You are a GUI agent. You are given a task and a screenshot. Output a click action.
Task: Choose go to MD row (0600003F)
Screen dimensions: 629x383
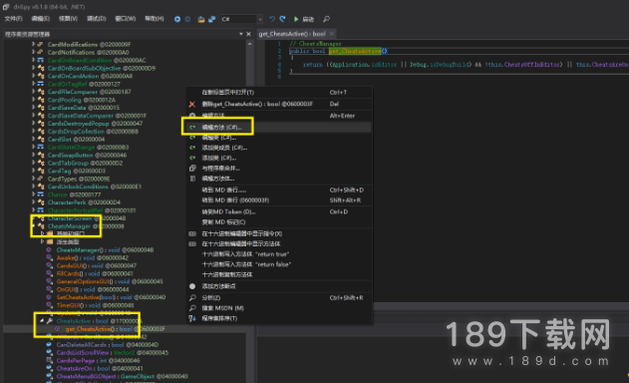point(279,200)
